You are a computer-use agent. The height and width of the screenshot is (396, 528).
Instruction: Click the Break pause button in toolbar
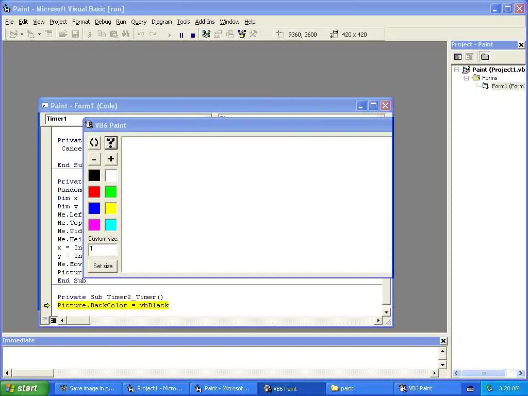[181, 35]
